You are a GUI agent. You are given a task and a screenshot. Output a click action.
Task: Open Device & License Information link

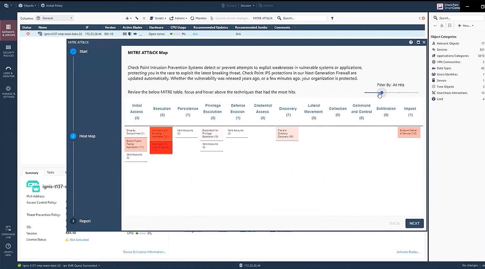click(x=145, y=252)
